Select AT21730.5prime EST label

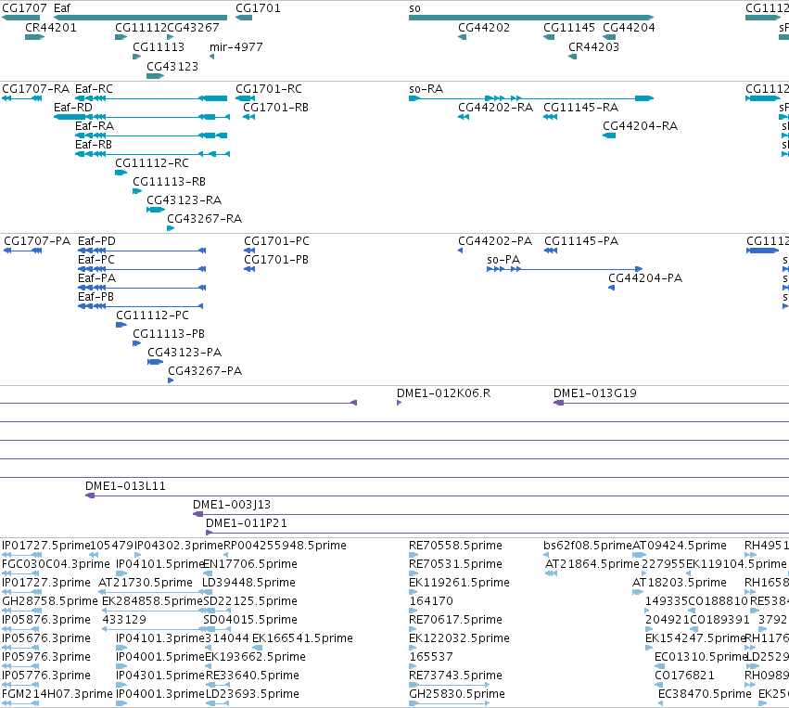click(x=146, y=583)
